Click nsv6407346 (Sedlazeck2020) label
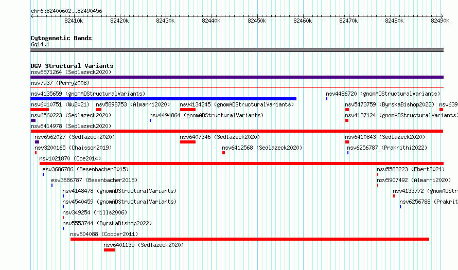 [x=220, y=137]
